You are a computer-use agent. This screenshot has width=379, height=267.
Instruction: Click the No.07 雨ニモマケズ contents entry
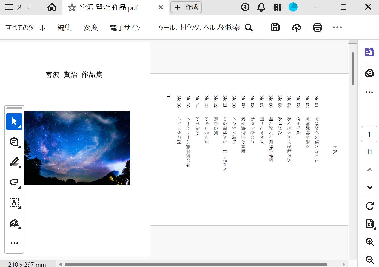[262, 120]
